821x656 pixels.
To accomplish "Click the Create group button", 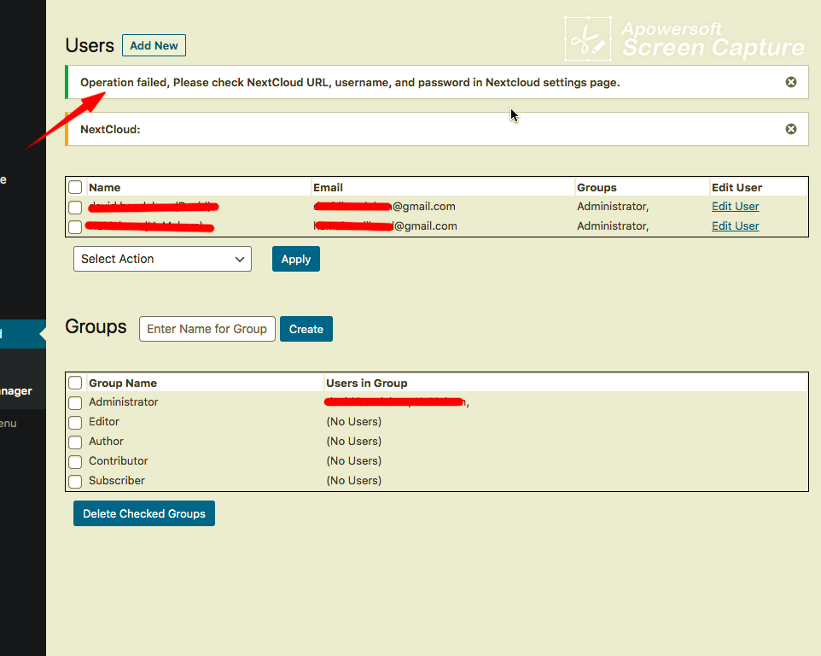I will coord(306,329).
